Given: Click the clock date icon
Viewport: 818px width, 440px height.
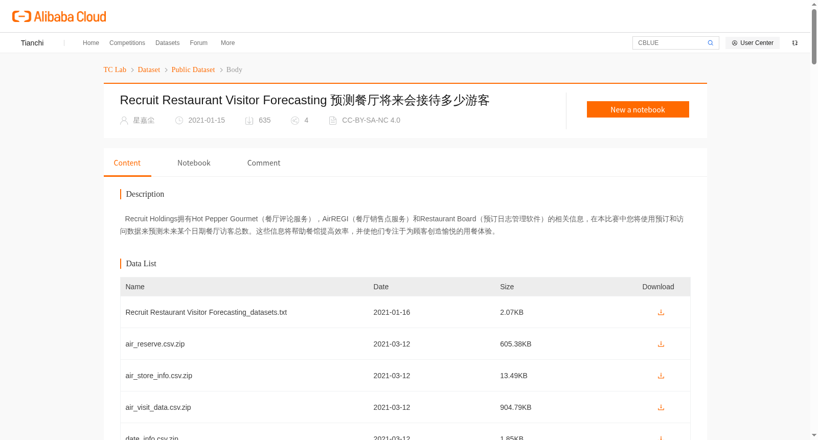Looking at the screenshot, I should pos(179,121).
